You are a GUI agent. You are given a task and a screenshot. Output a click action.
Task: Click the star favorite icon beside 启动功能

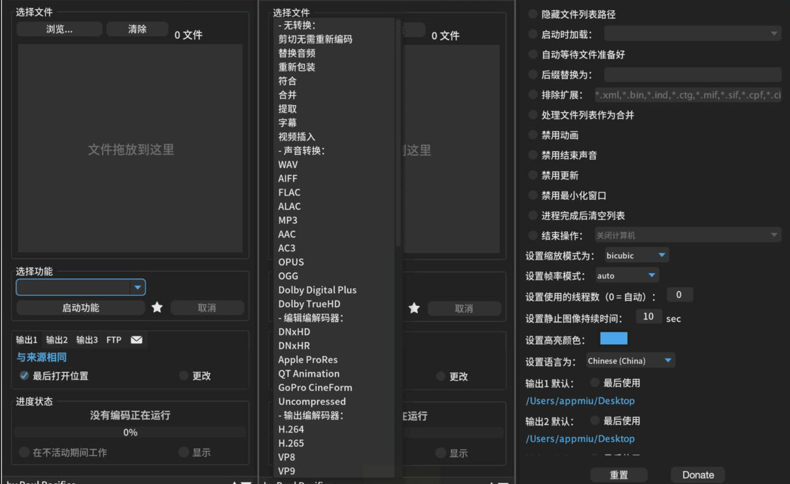coord(157,307)
